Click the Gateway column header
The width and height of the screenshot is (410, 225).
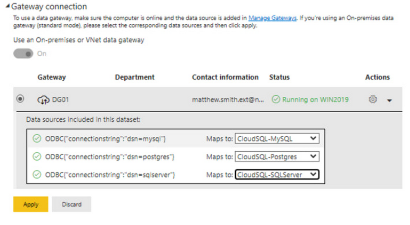52,77
